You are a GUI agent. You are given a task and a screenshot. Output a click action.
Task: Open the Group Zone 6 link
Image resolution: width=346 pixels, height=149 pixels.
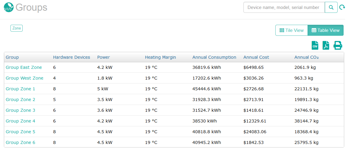(20, 142)
